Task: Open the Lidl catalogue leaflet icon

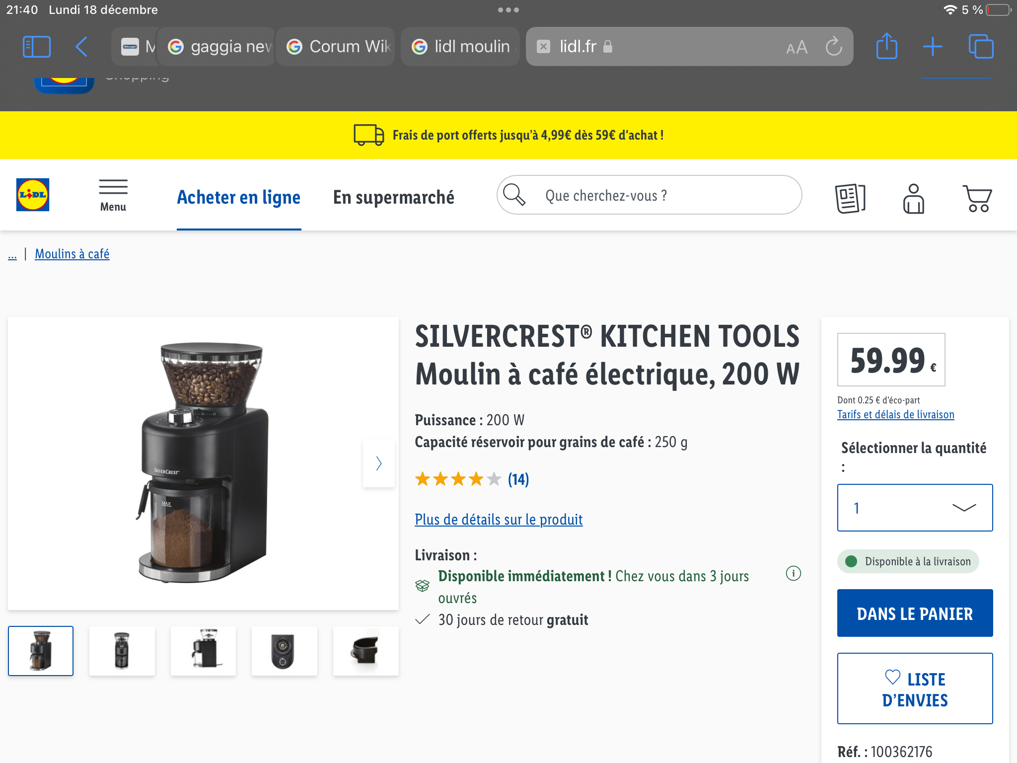Action: coord(850,198)
